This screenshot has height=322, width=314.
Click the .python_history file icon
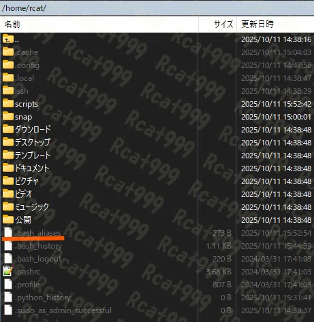point(8,298)
